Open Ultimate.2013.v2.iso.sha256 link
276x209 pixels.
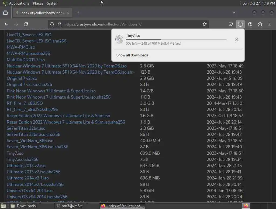(33, 172)
